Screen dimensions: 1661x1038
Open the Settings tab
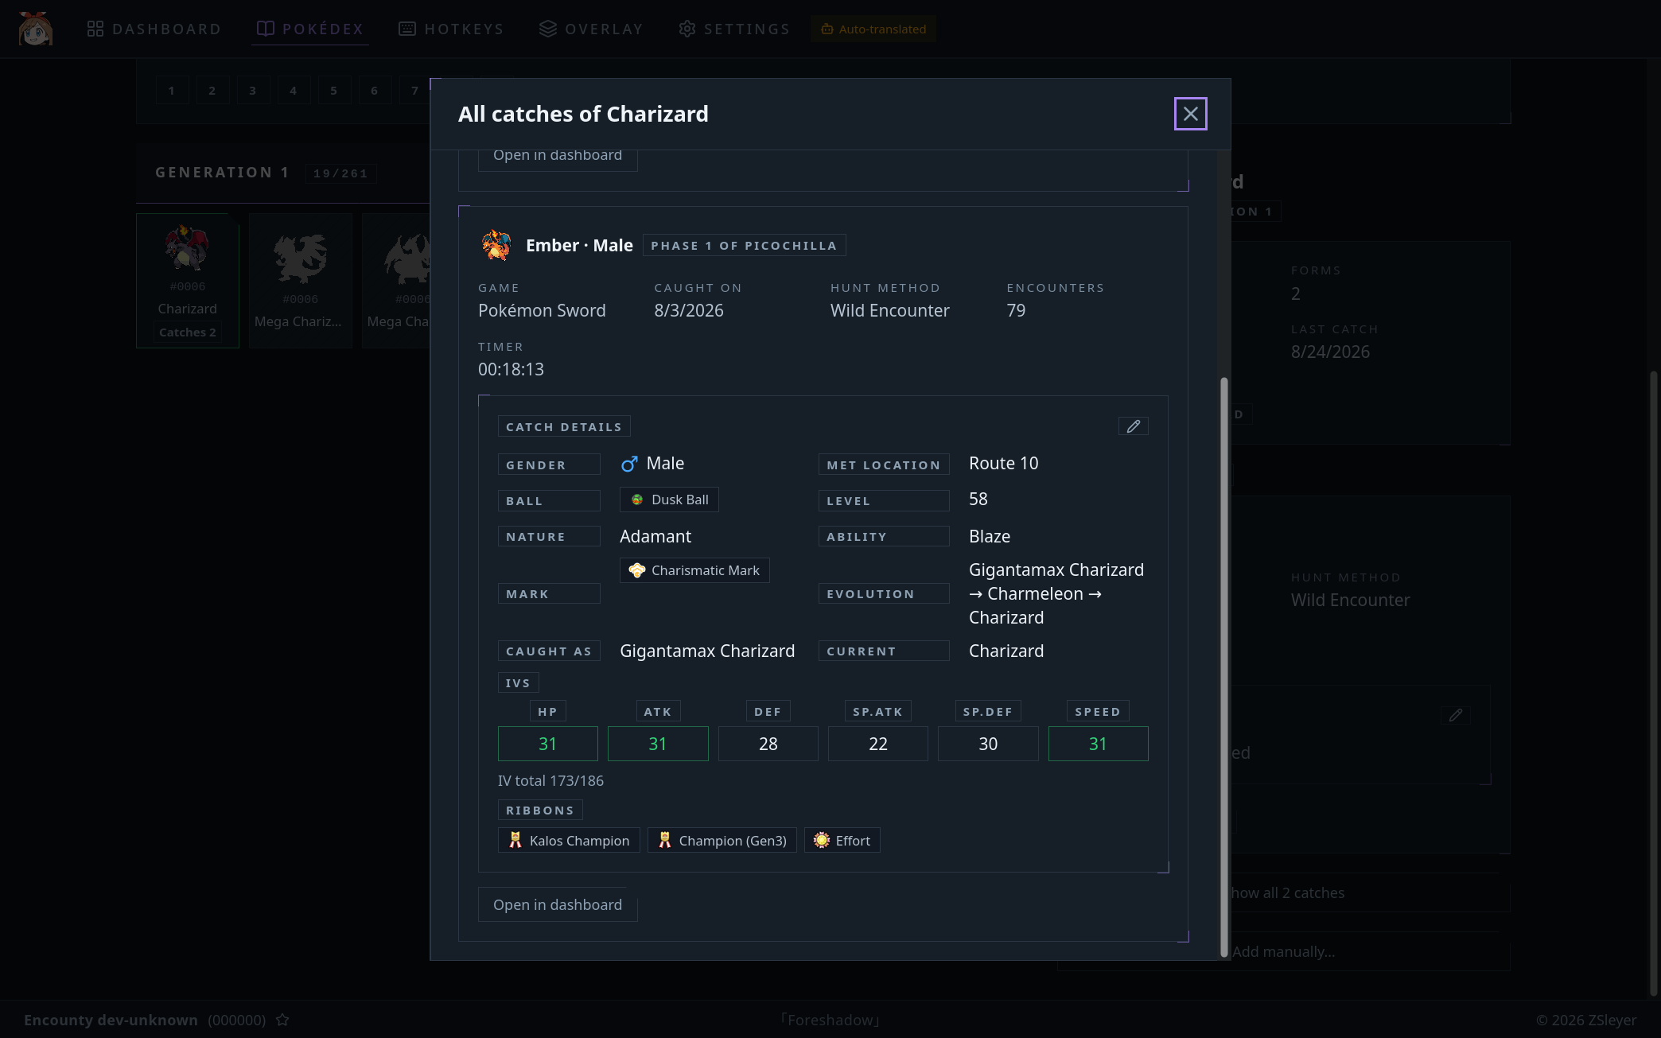734,29
